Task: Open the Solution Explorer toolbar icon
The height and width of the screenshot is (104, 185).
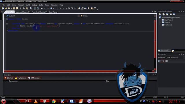Action: coord(79,8)
